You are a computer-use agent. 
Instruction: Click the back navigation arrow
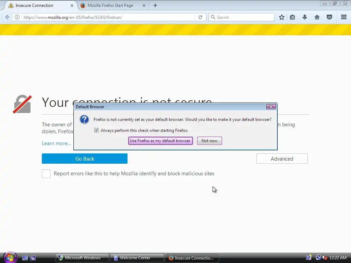[8, 17]
